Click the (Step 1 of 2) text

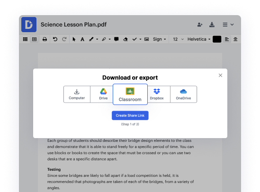click(130, 124)
